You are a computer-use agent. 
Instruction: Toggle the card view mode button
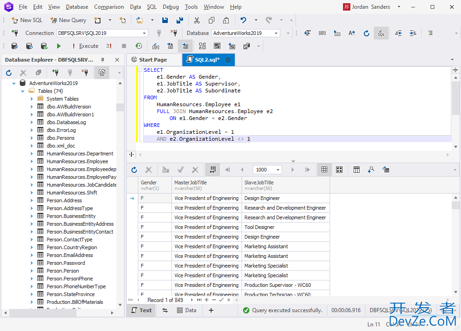339,170
